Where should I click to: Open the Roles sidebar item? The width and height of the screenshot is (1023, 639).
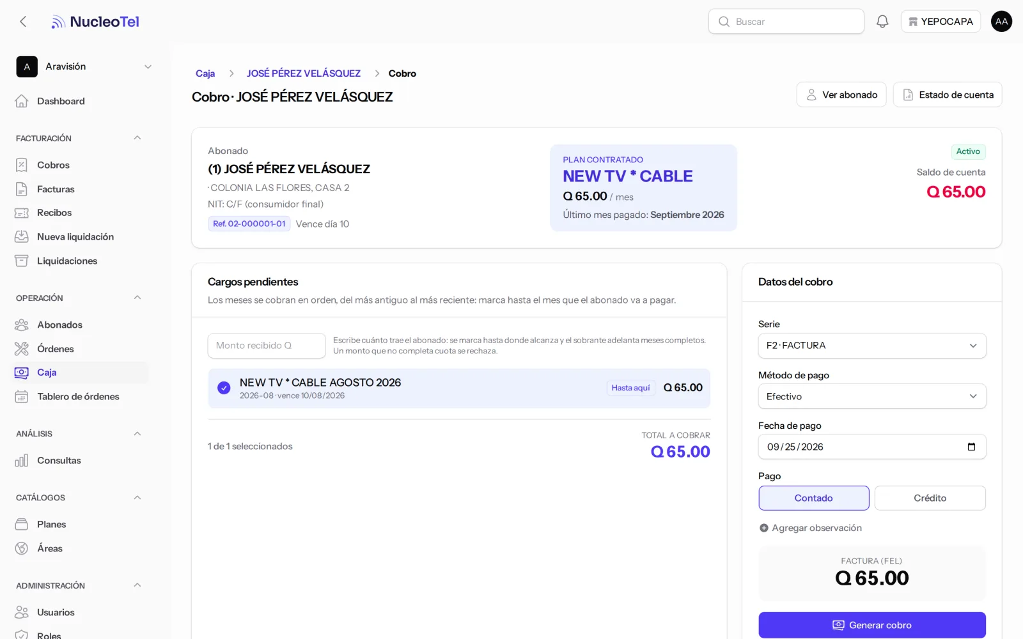(x=49, y=635)
